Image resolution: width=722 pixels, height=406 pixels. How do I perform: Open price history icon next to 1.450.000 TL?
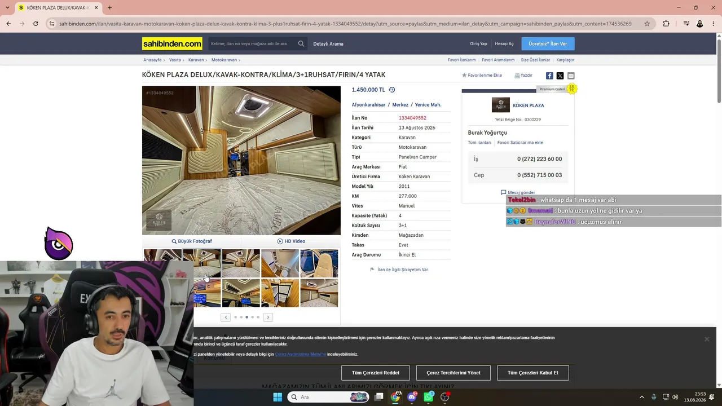(392, 90)
